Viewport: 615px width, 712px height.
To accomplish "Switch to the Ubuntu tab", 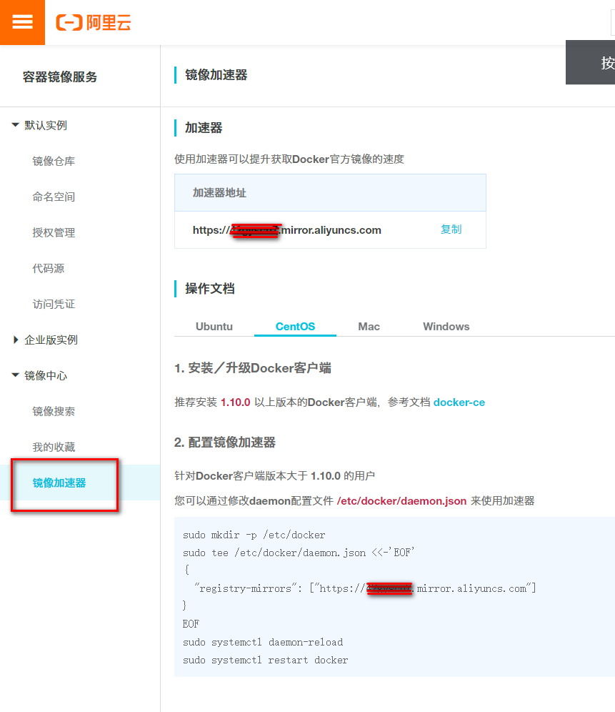I will (x=214, y=327).
